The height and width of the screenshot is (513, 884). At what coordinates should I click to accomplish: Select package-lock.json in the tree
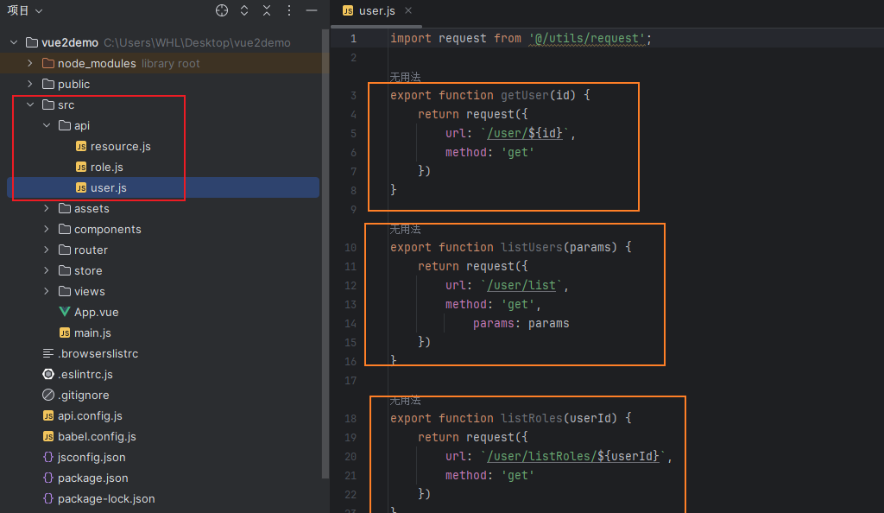tap(106, 499)
